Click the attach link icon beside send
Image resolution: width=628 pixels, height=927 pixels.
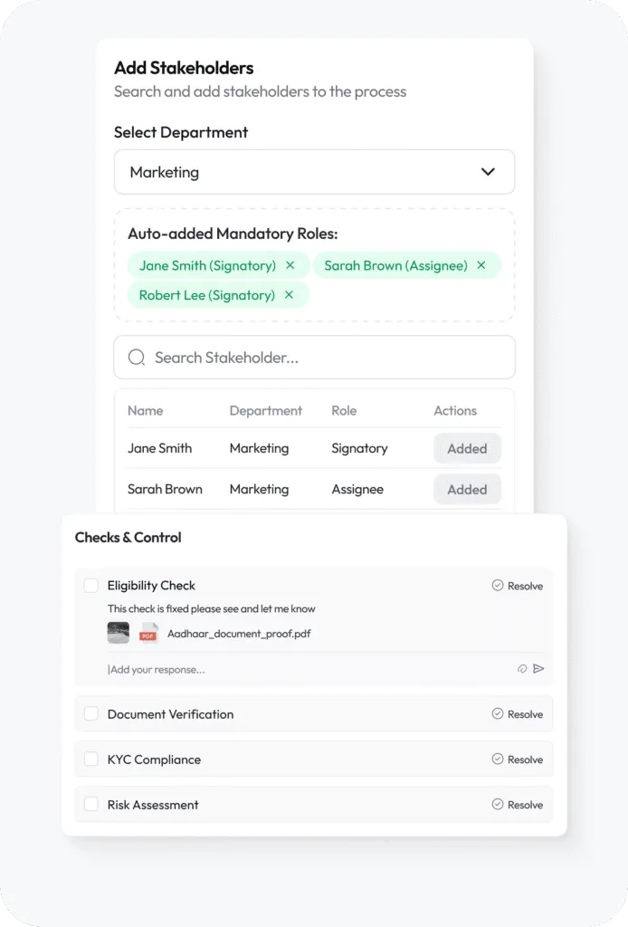522,669
